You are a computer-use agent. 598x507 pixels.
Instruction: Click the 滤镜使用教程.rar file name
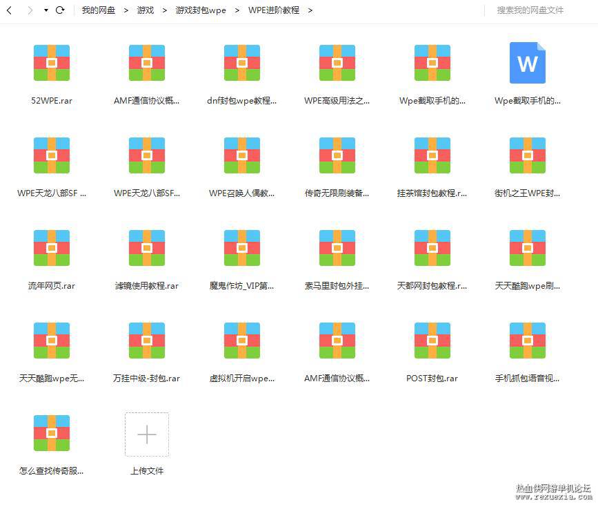tap(147, 286)
